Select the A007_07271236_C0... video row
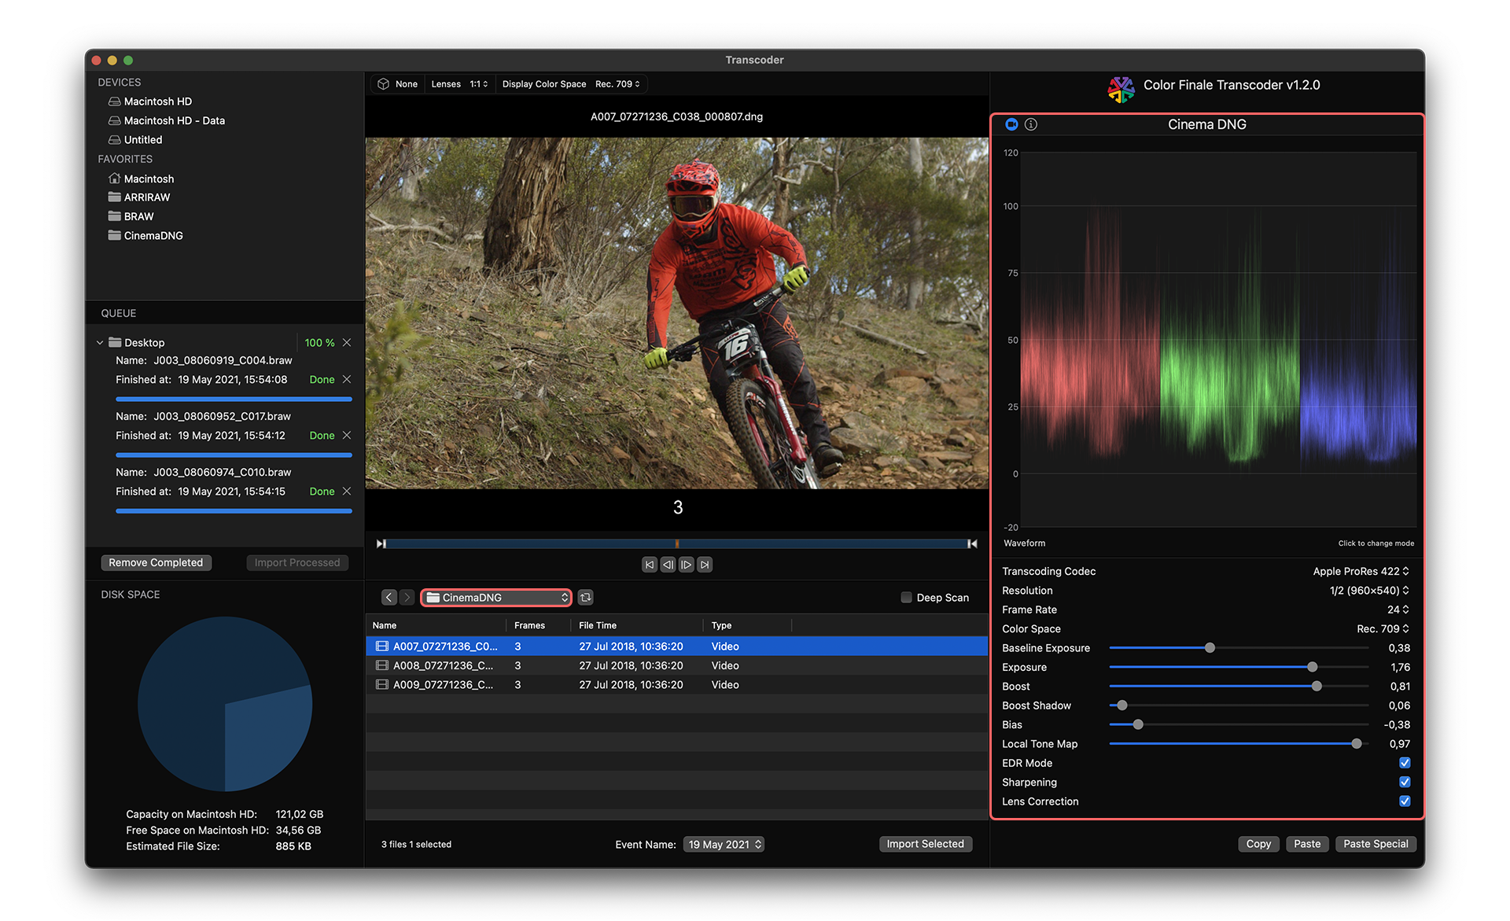Image resolution: width=1510 pixels, height=921 pixels. (x=676, y=647)
